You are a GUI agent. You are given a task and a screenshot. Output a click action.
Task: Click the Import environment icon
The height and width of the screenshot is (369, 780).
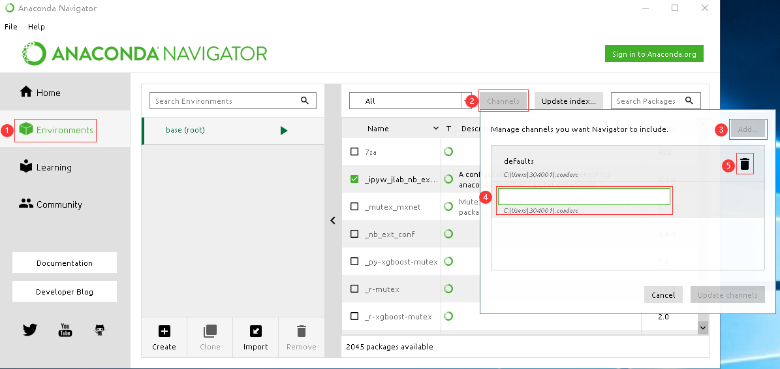pyautogui.click(x=256, y=331)
